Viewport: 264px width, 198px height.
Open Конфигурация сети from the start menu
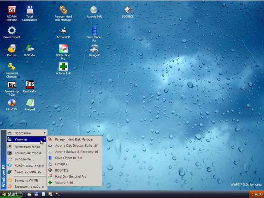click(27, 165)
